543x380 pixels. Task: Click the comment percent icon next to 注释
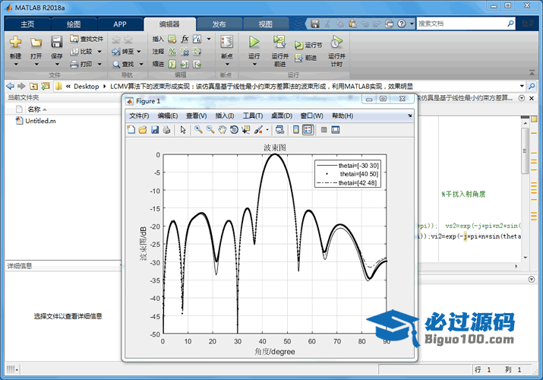(x=172, y=52)
